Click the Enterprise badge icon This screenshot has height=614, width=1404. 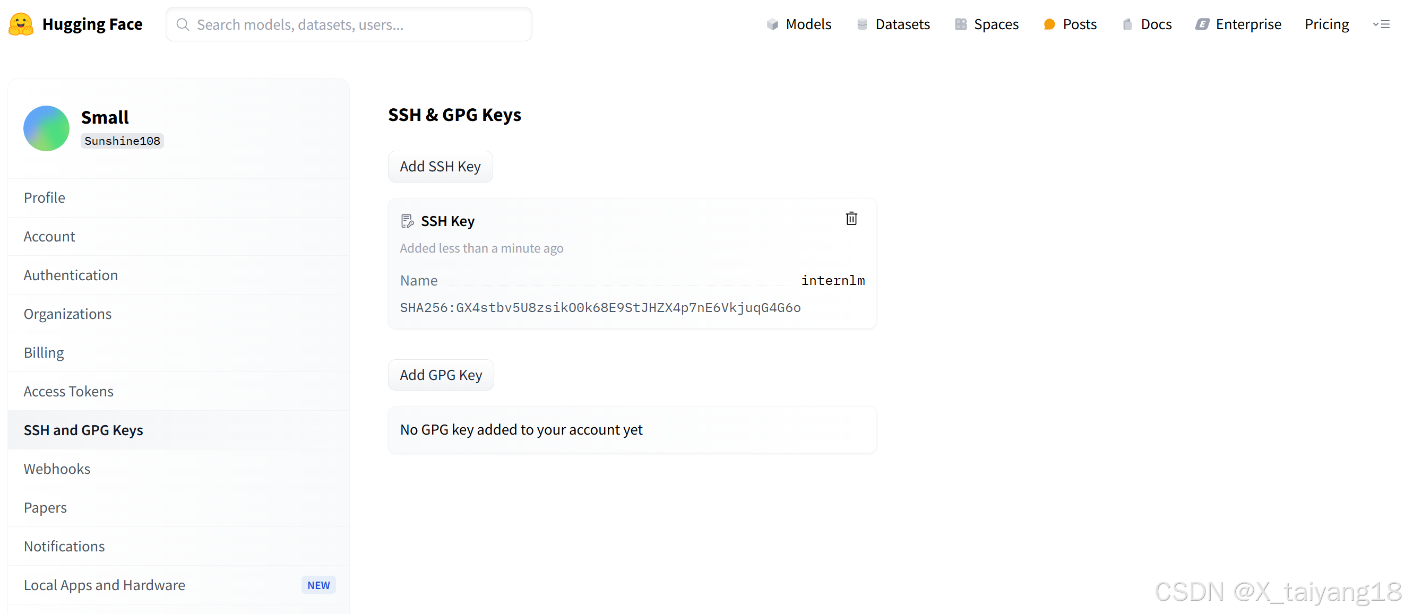pyautogui.click(x=1202, y=24)
